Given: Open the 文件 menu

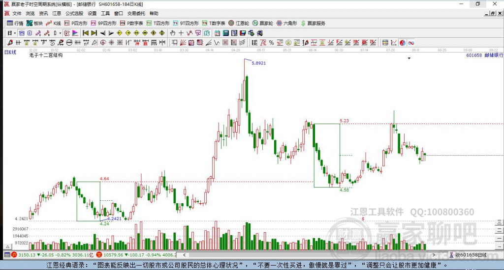Looking at the screenshot, I should tap(17, 13).
